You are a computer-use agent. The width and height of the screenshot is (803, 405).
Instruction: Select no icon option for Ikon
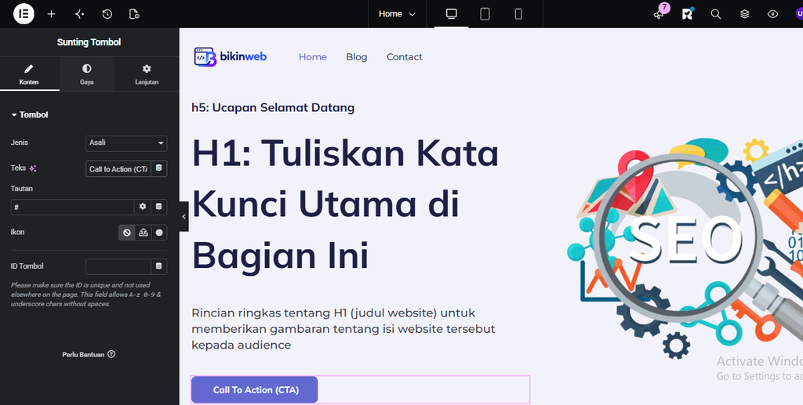coord(126,233)
